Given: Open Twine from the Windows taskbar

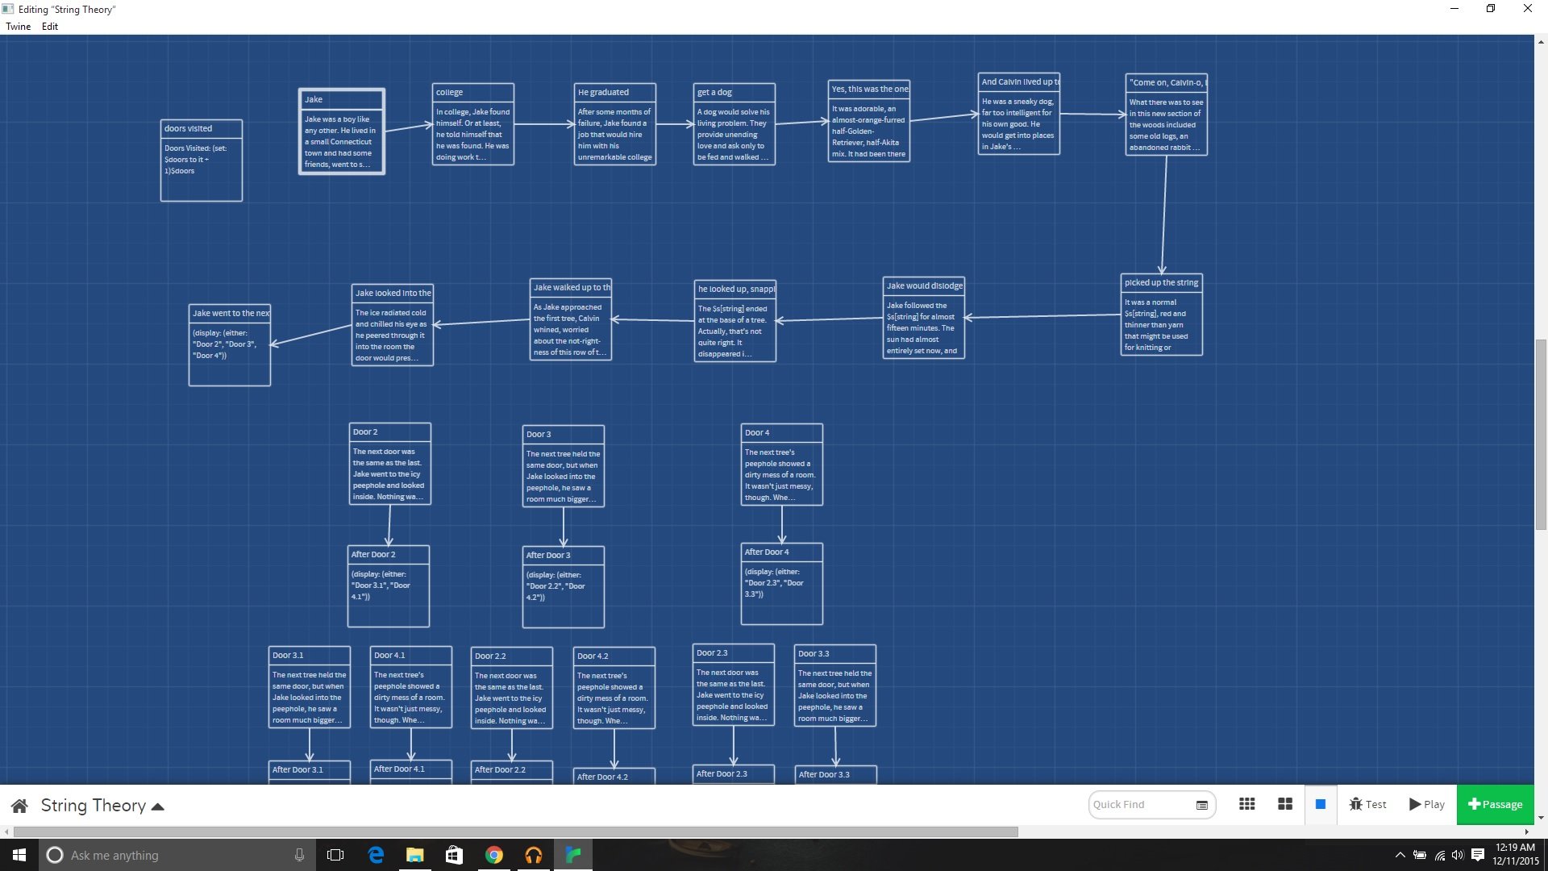Looking at the screenshot, I should pyautogui.click(x=573, y=855).
